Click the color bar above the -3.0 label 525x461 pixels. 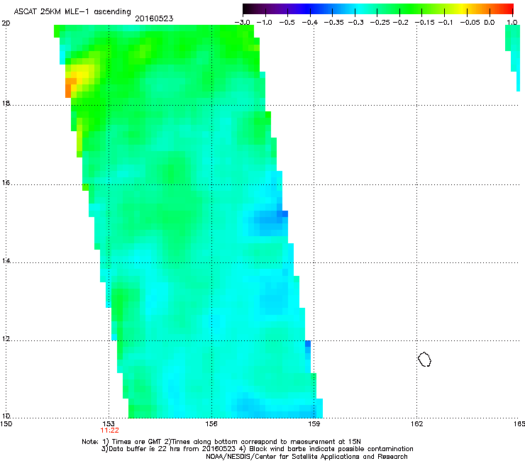[x=245, y=9]
